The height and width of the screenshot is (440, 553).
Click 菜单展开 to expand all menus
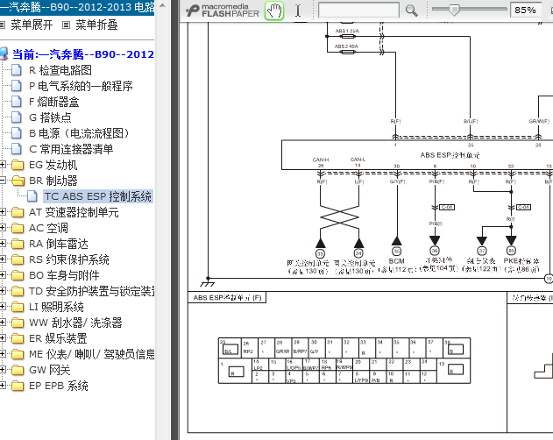(32, 25)
